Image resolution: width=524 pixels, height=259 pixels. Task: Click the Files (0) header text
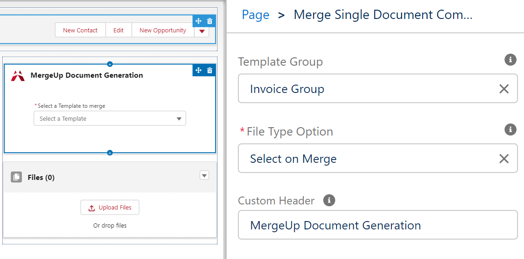coord(41,177)
